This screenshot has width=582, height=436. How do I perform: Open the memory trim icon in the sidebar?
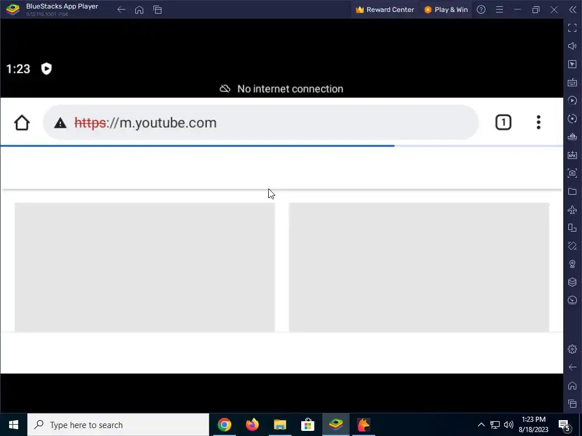(572, 137)
